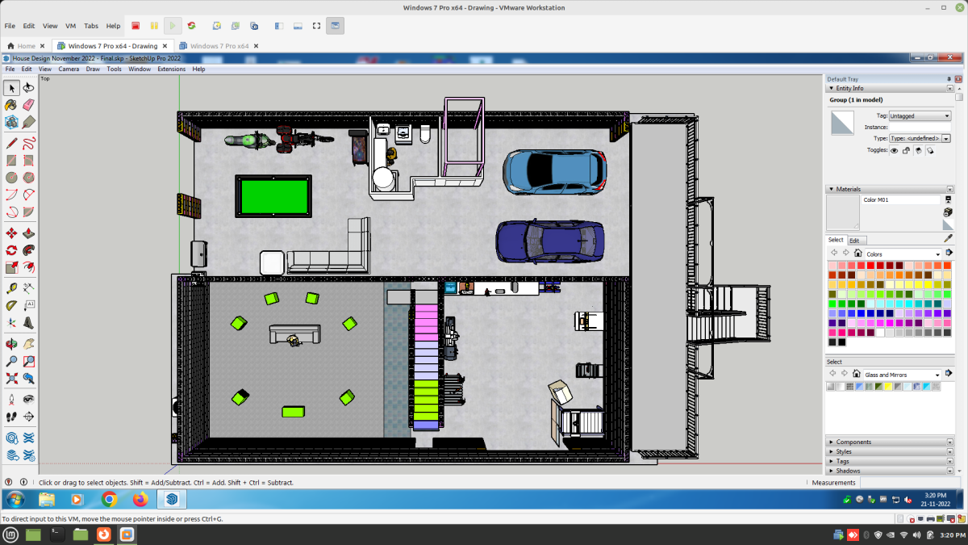Open the Extensions menu
This screenshot has width=968, height=545.
[x=171, y=69]
